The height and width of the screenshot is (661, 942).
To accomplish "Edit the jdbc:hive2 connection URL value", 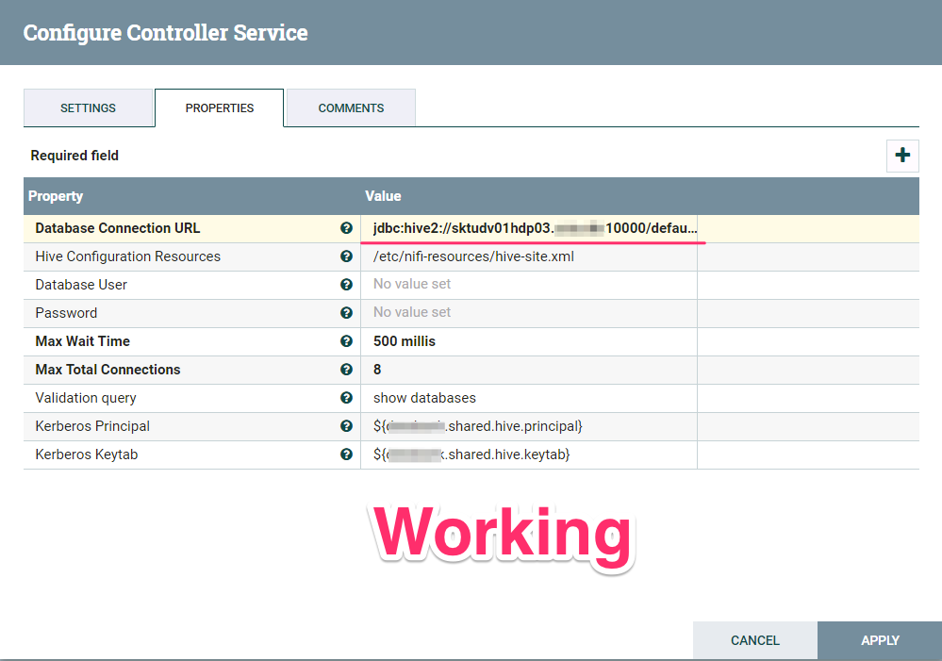I will point(529,228).
